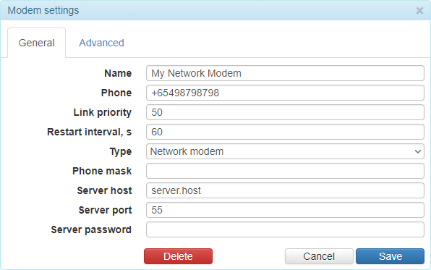The width and height of the screenshot is (431, 270).
Task: Click the Type label text
Action: (x=121, y=152)
